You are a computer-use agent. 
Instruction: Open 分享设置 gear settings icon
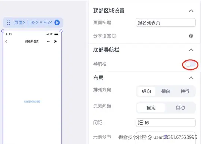pos(191,36)
